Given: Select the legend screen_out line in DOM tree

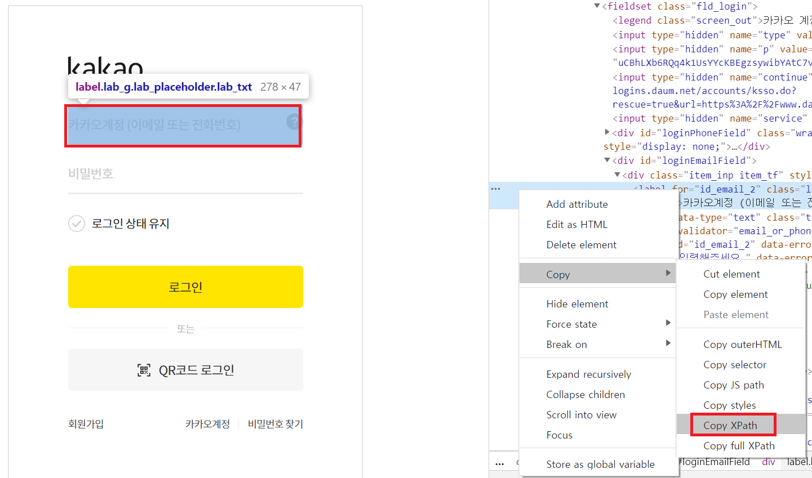Looking at the screenshot, I should point(712,20).
